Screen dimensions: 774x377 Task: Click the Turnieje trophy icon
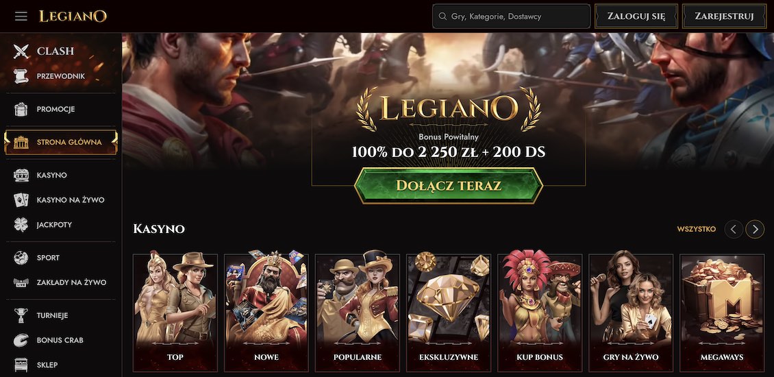click(21, 315)
